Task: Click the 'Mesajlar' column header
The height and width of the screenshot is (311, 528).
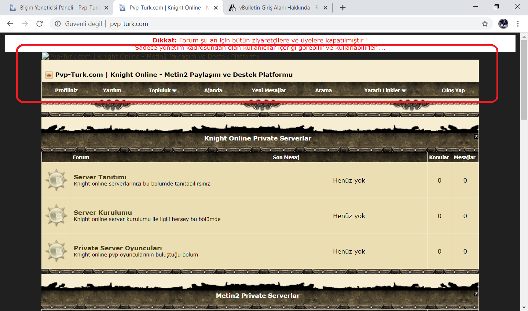Action: [x=465, y=157]
